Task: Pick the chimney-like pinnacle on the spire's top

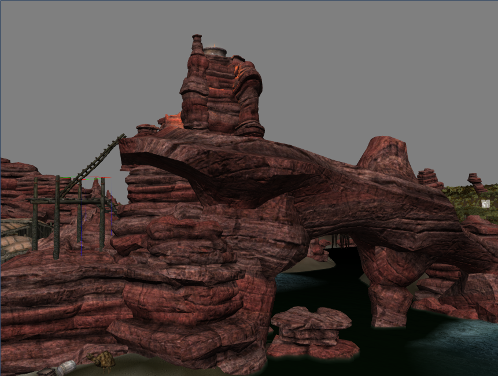Action: (197, 46)
